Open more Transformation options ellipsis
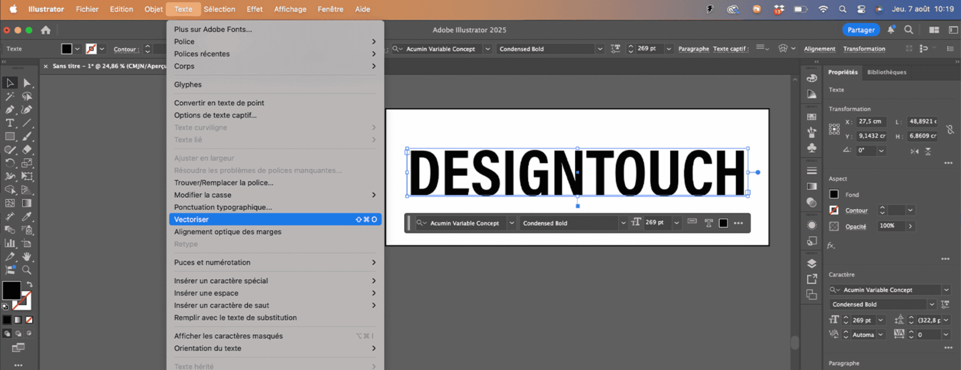Viewport: 961px width, 370px height. [948, 163]
